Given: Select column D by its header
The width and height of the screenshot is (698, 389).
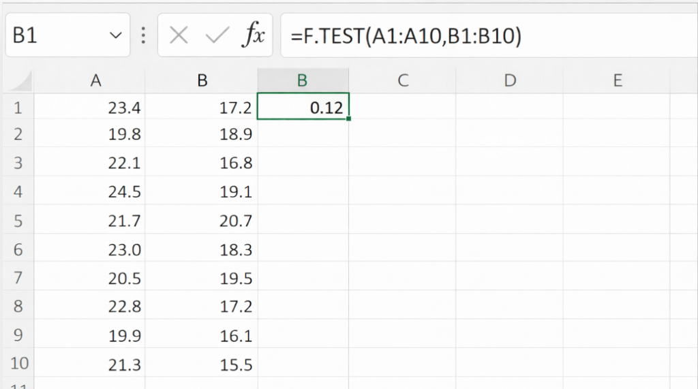Looking at the screenshot, I should point(509,80).
